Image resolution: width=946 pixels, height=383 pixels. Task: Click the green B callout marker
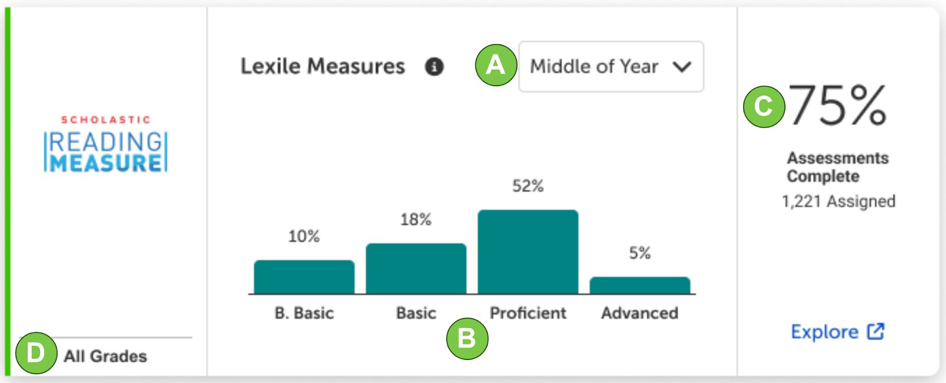(467, 339)
